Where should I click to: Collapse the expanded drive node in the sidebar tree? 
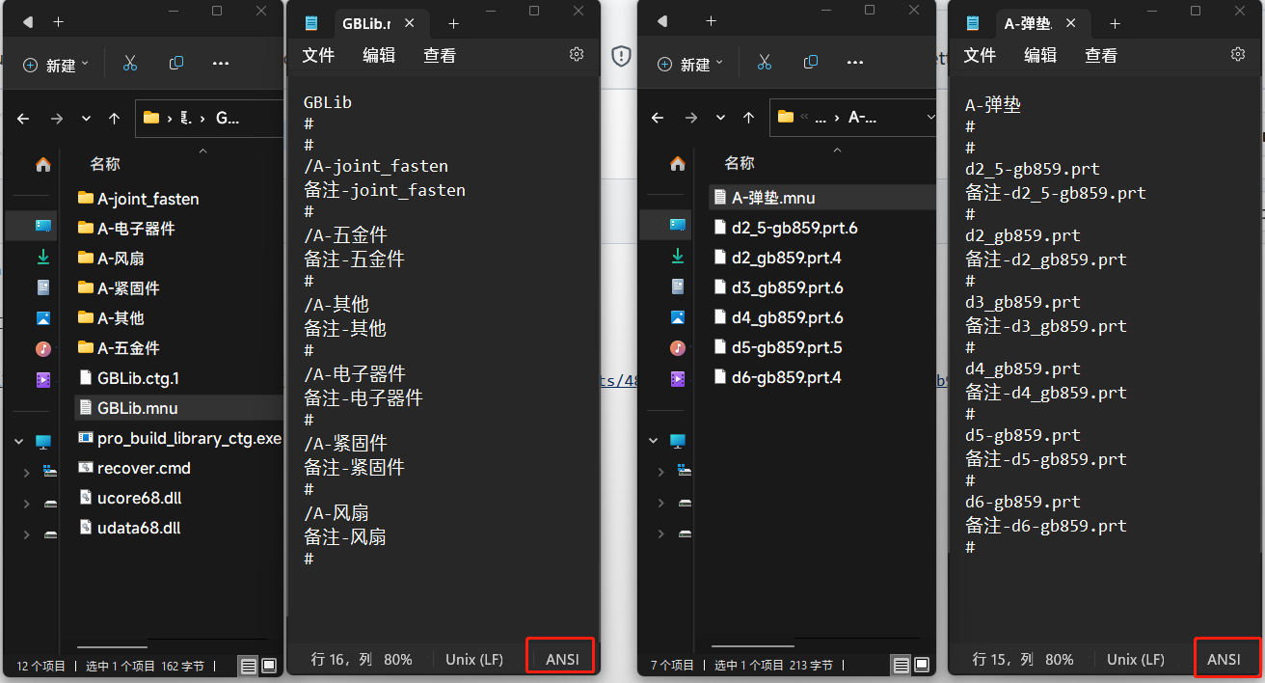pyautogui.click(x=18, y=440)
